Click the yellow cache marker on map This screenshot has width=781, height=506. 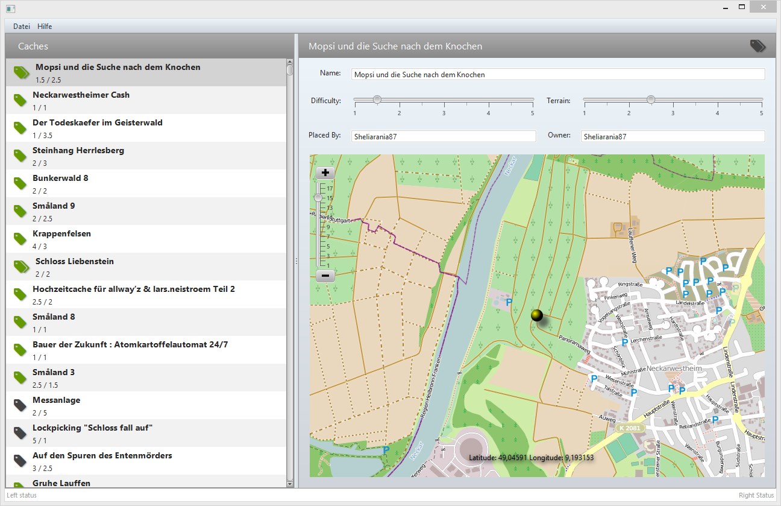(x=537, y=315)
